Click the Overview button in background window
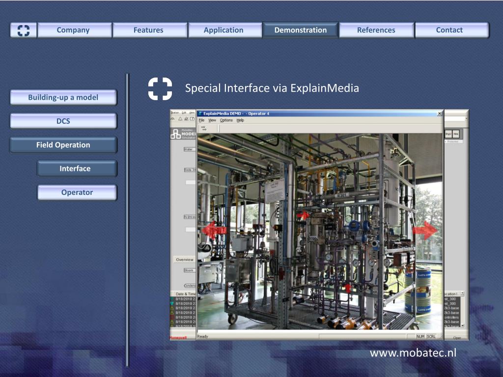Viewport: 503px width, 377px height. click(x=185, y=260)
